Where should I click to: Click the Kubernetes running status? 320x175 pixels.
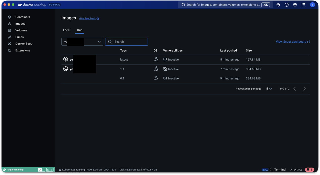click(x=72, y=170)
